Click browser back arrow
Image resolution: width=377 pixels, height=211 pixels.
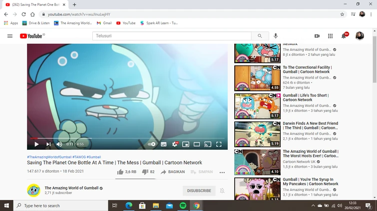click(x=6, y=14)
